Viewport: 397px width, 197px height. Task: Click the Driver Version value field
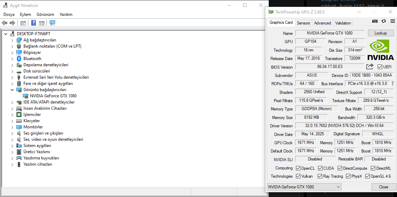(x=345, y=126)
